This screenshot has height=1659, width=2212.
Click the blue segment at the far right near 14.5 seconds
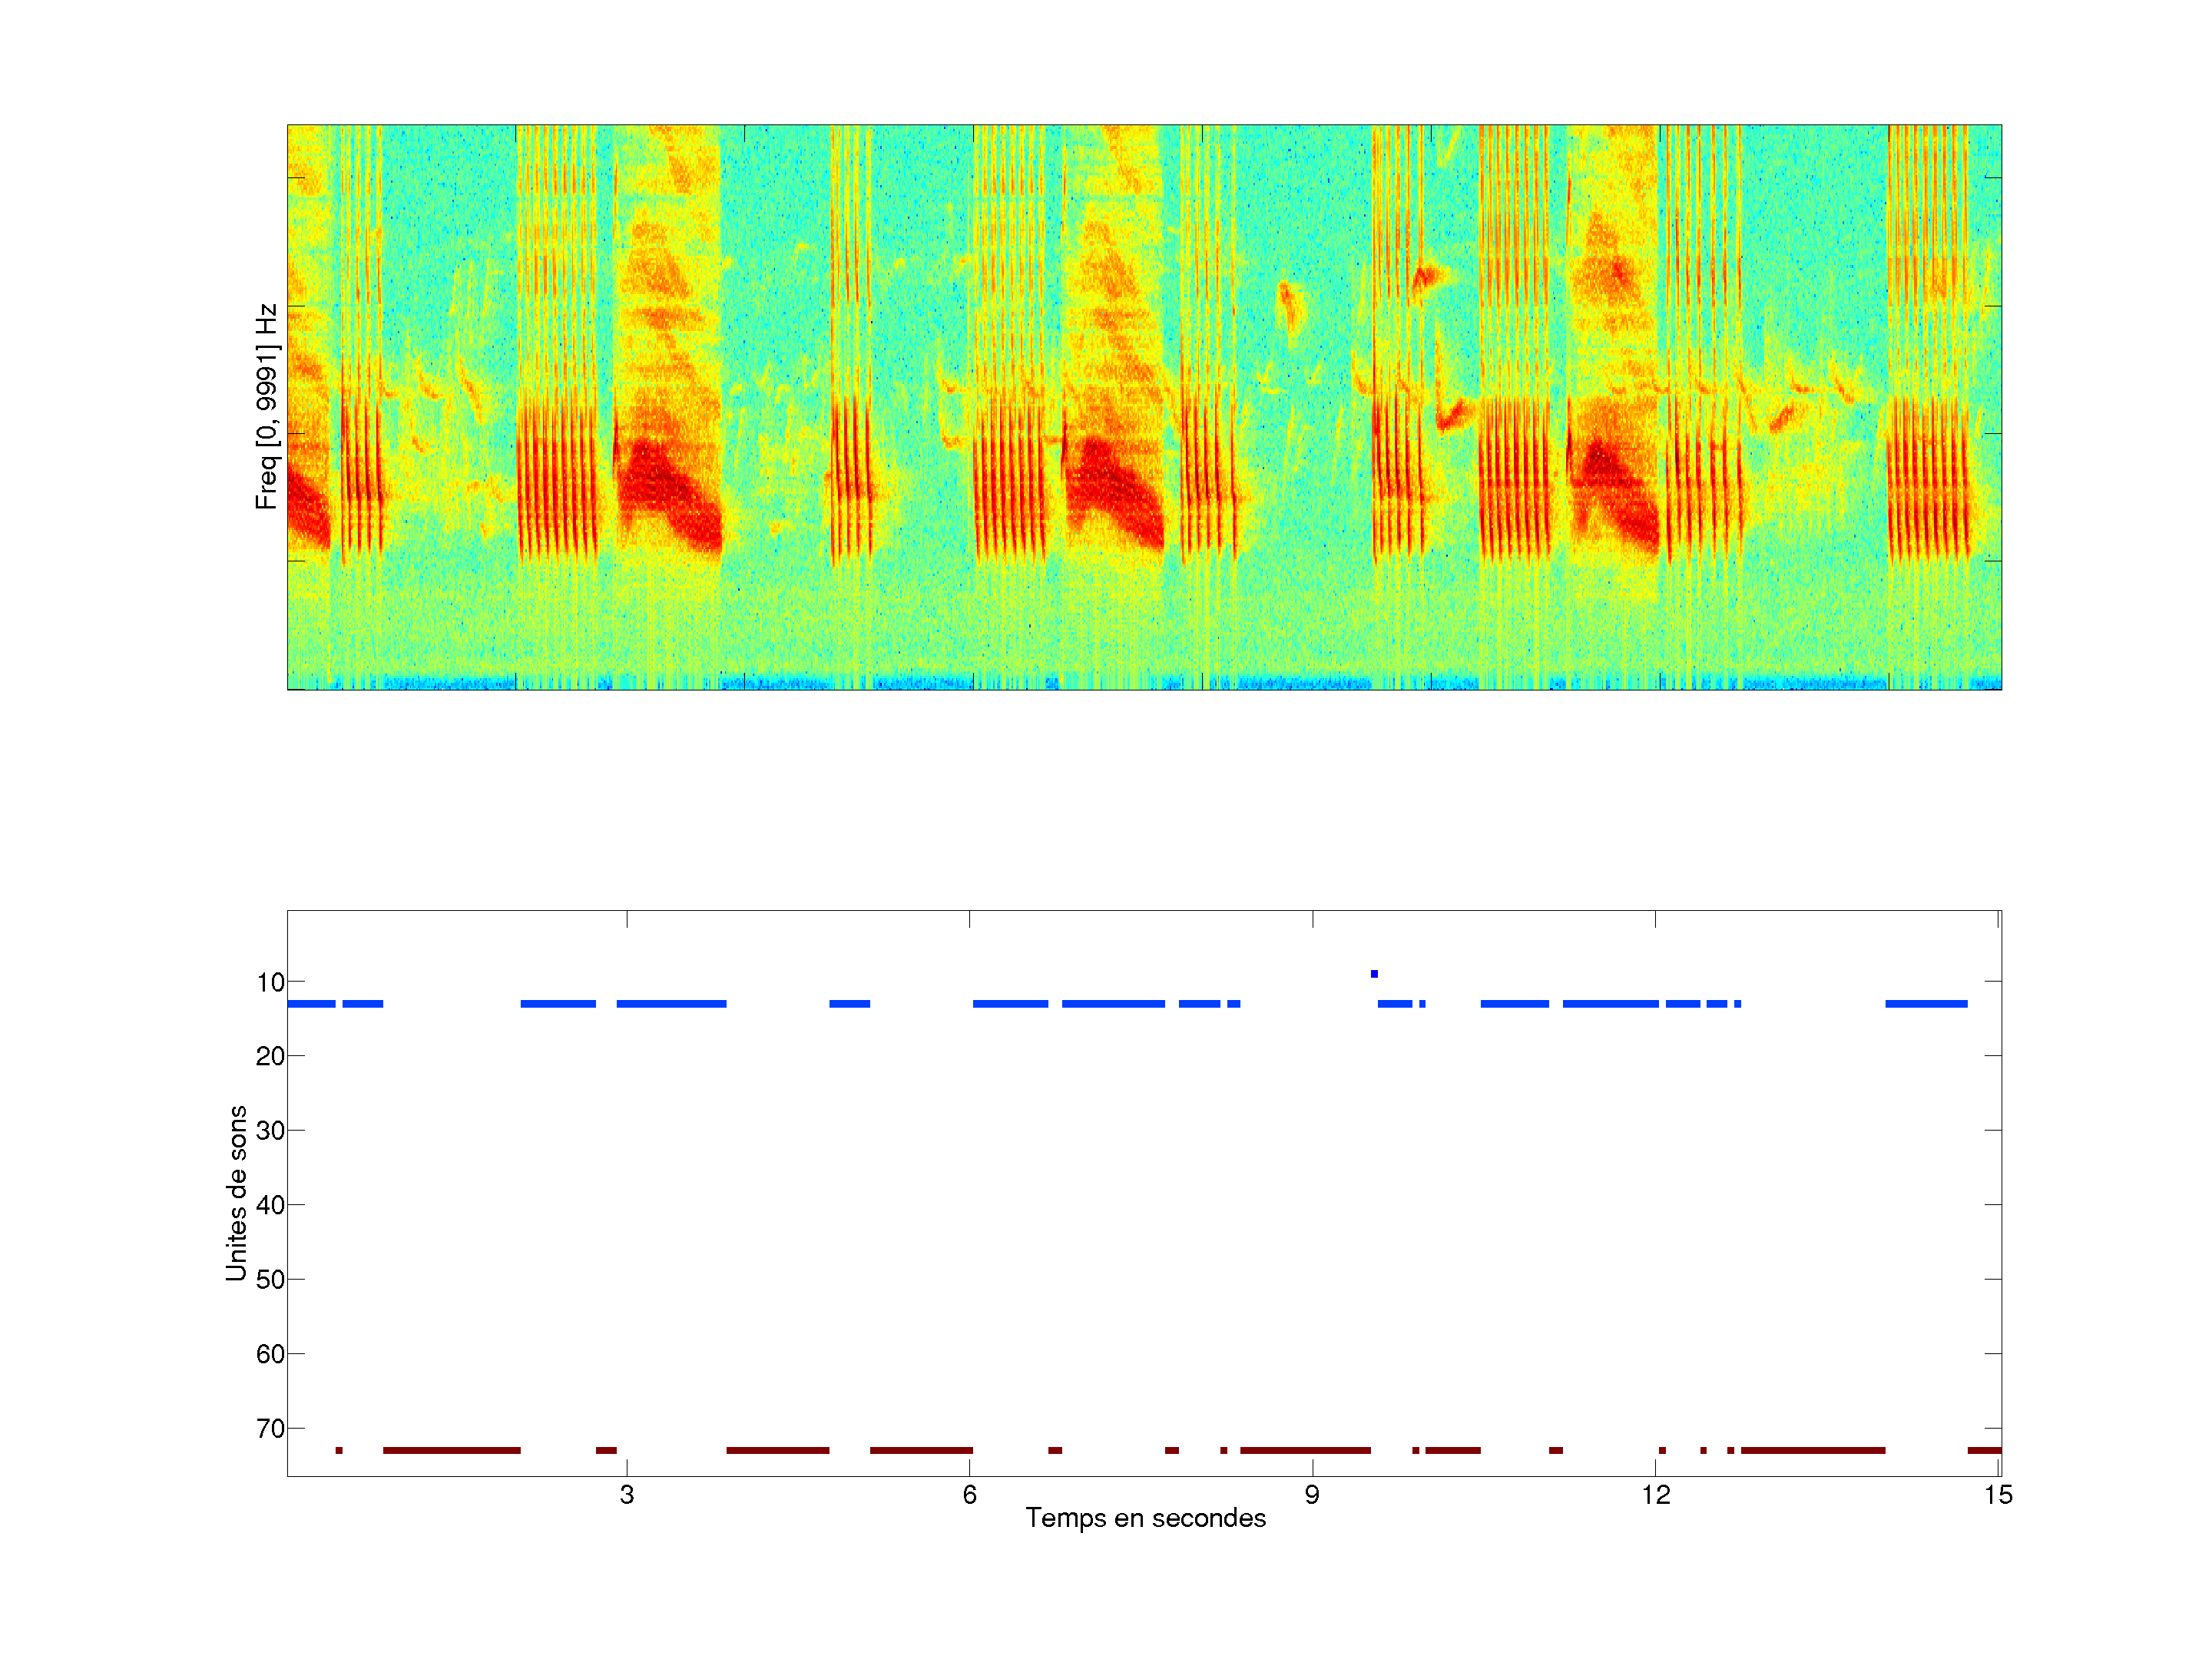click(x=1926, y=1003)
